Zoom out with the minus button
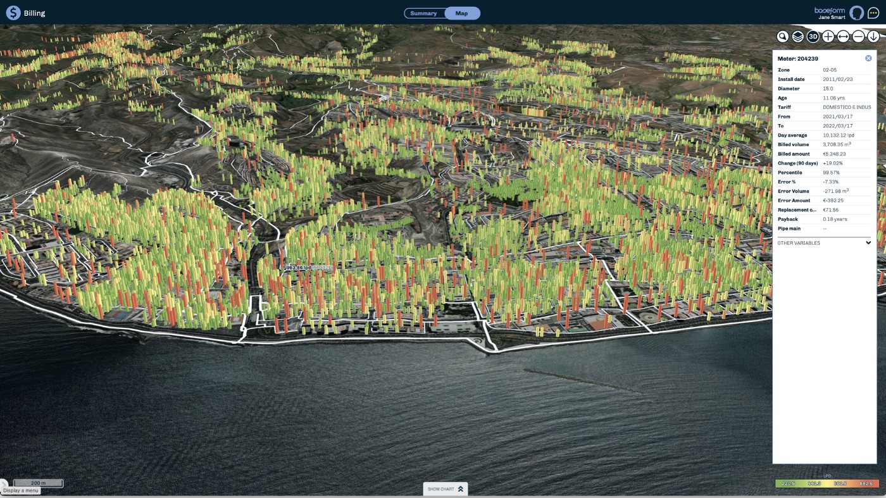The height and width of the screenshot is (498, 886). (x=858, y=37)
